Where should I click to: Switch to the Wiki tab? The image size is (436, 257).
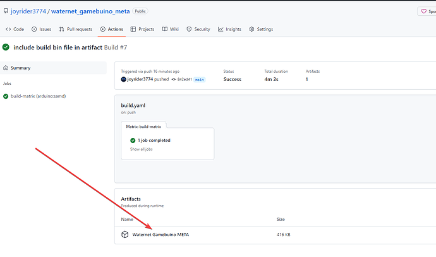point(171,29)
